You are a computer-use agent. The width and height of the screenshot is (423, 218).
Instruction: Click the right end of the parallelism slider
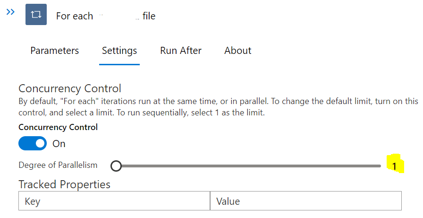coord(379,166)
